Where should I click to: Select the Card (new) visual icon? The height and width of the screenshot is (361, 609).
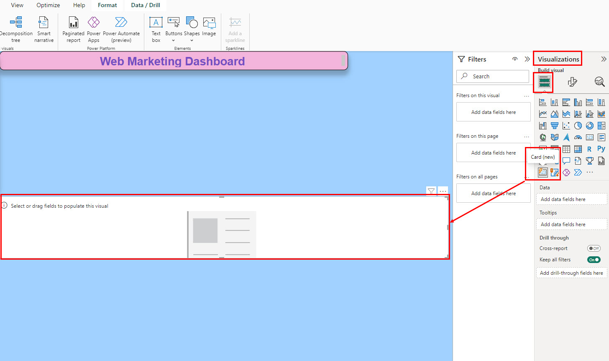pyautogui.click(x=543, y=172)
